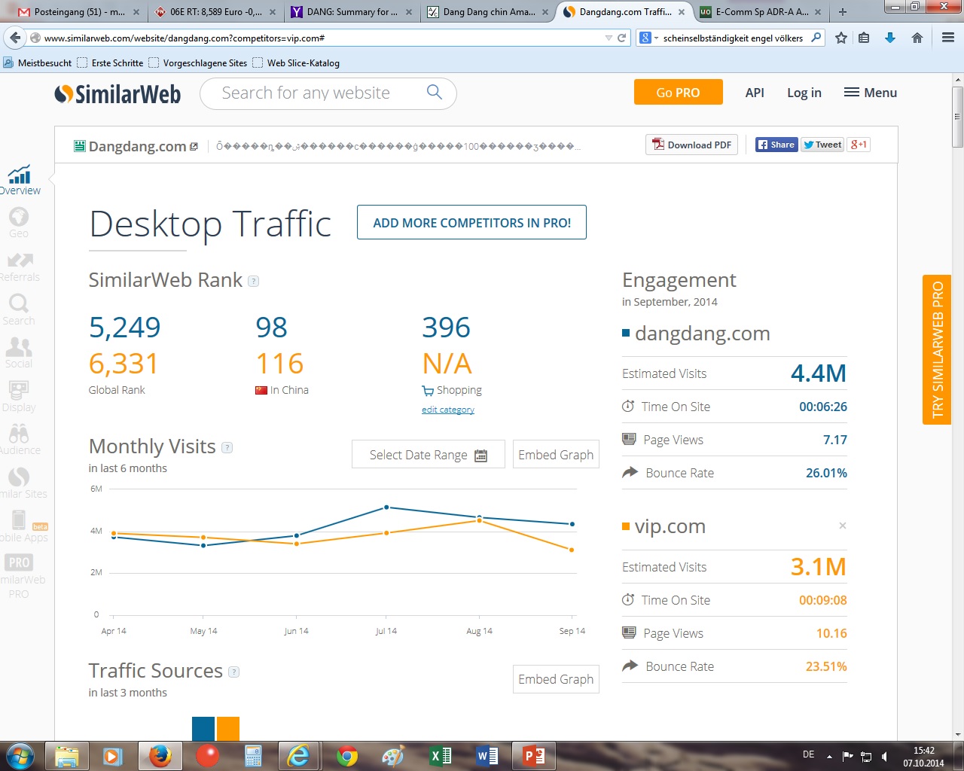
Task: Switch to the DANG: Summary browser tab
Action: pyautogui.click(x=351, y=12)
